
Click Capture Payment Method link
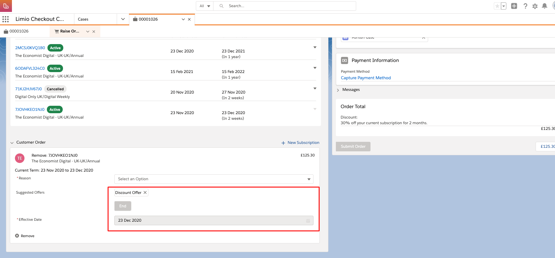pos(366,78)
